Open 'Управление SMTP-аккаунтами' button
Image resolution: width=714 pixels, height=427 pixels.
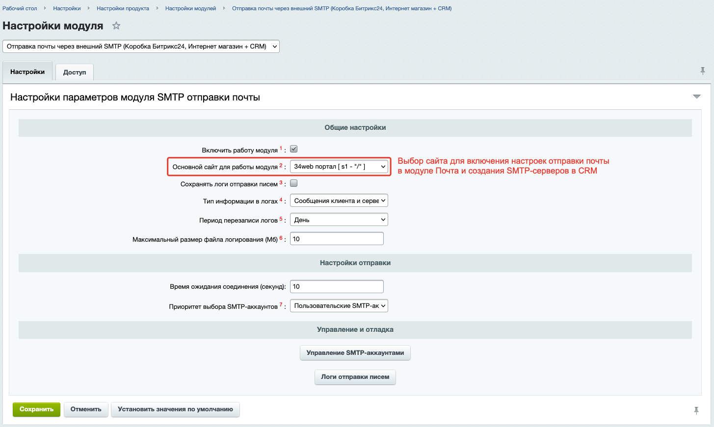355,353
